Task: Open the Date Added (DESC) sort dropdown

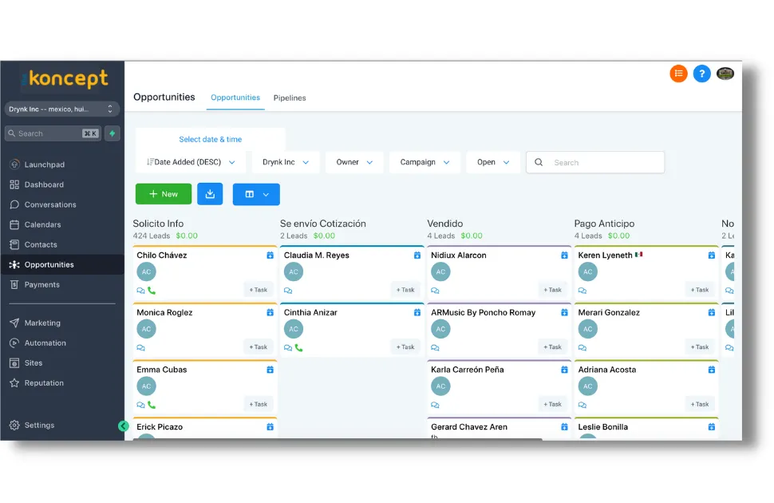Action: [x=191, y=162]
